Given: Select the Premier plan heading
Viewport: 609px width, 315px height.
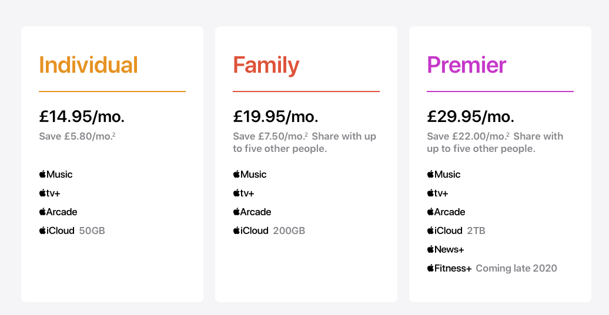Looking at the screenshot, I should [x=467, y=65].
